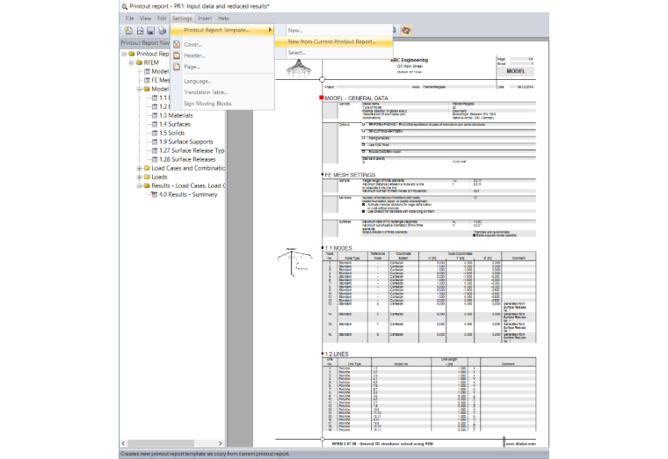Collapse the RFEM tree node
The height and width of the screenshot is (459, 668).
[x=132, y=62]
